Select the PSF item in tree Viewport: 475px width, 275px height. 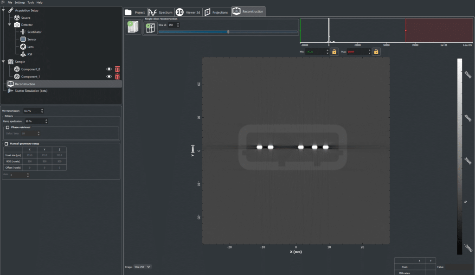click(x=30, y=54)
